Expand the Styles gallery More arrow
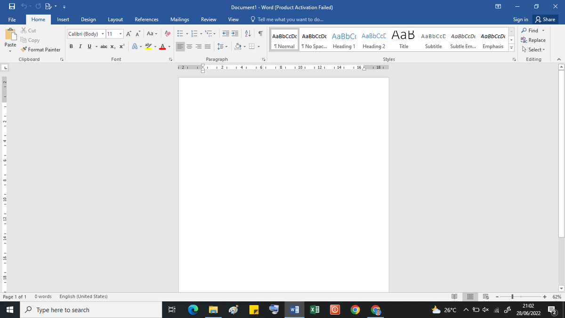Screen dimensions: 565x318 tap(511, 48)
